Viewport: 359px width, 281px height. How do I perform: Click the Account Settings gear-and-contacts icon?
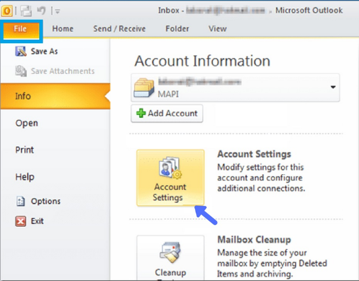tap(170, 168)
